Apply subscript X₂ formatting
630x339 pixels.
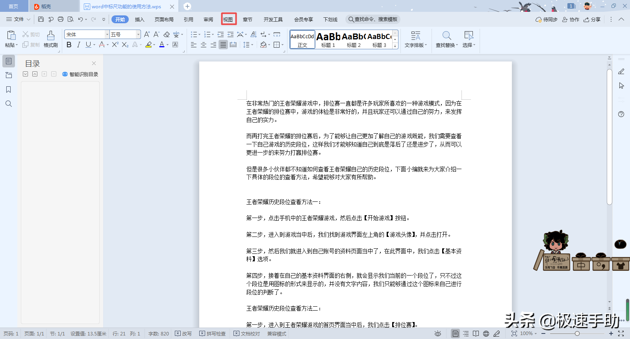125,45
